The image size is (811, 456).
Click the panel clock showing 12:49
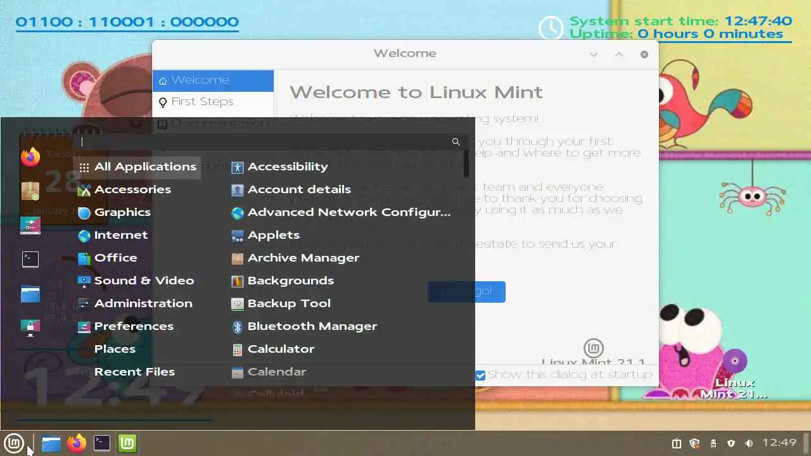(779, 443)
